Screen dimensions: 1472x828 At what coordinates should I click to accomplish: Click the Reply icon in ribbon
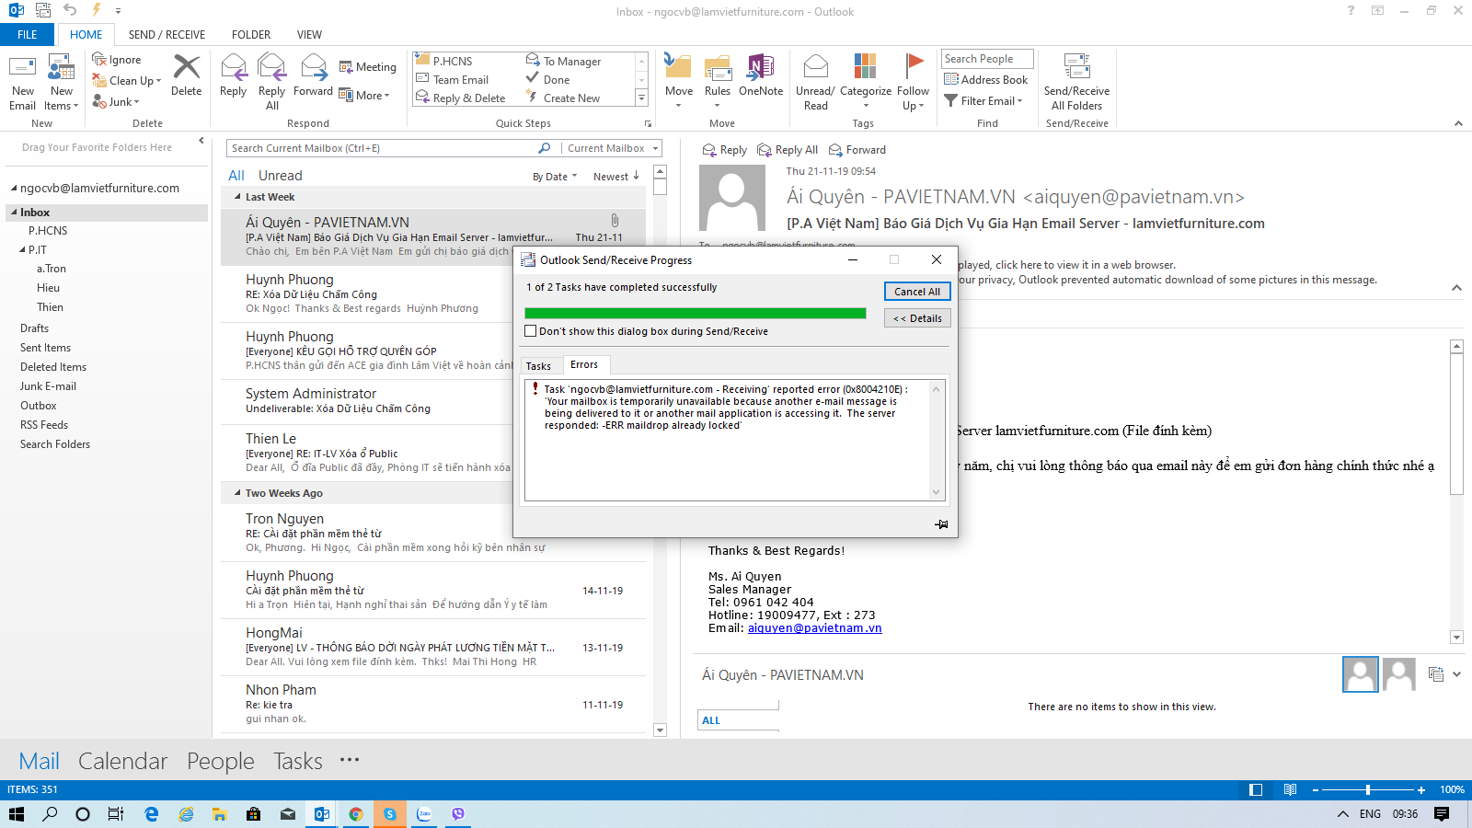click(x=234, y=67)
